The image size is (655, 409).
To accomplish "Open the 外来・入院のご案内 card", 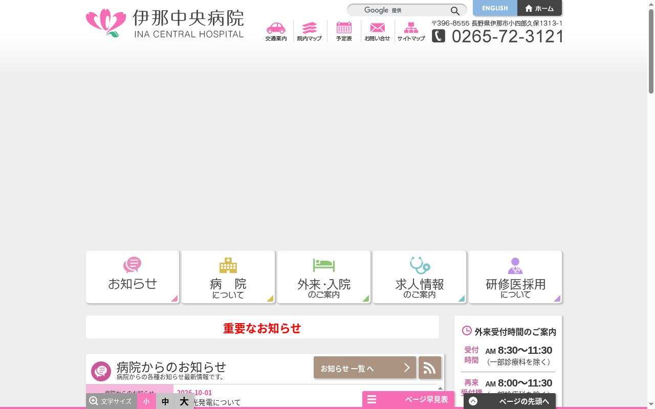I will [324, 277].
